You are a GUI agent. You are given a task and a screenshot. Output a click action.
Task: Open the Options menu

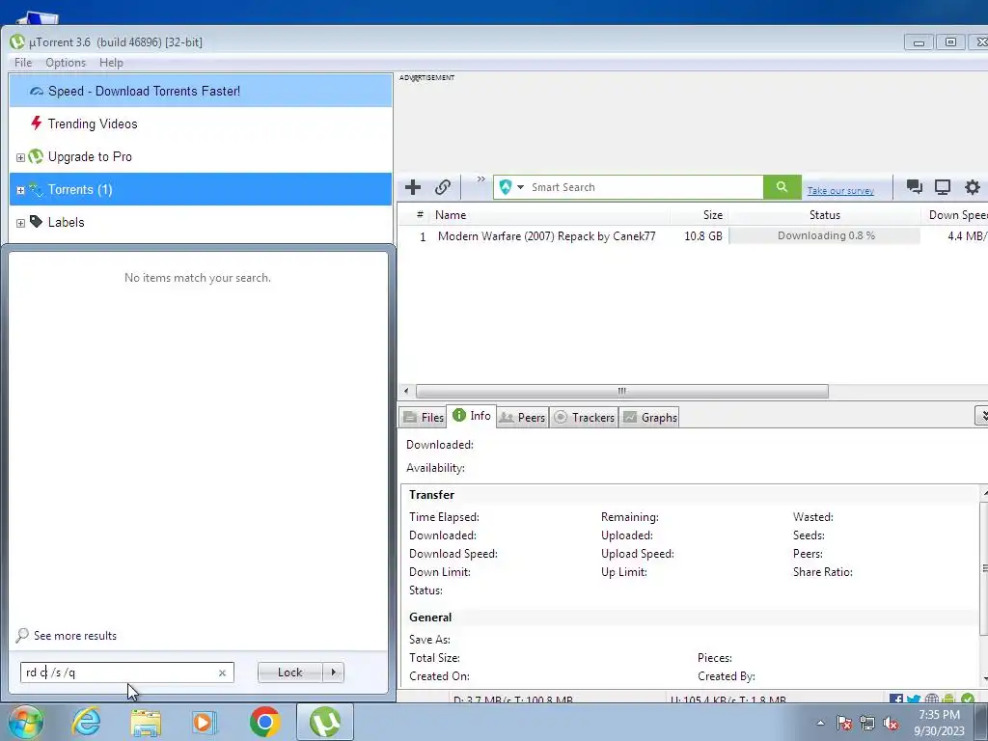coord(66,63)
